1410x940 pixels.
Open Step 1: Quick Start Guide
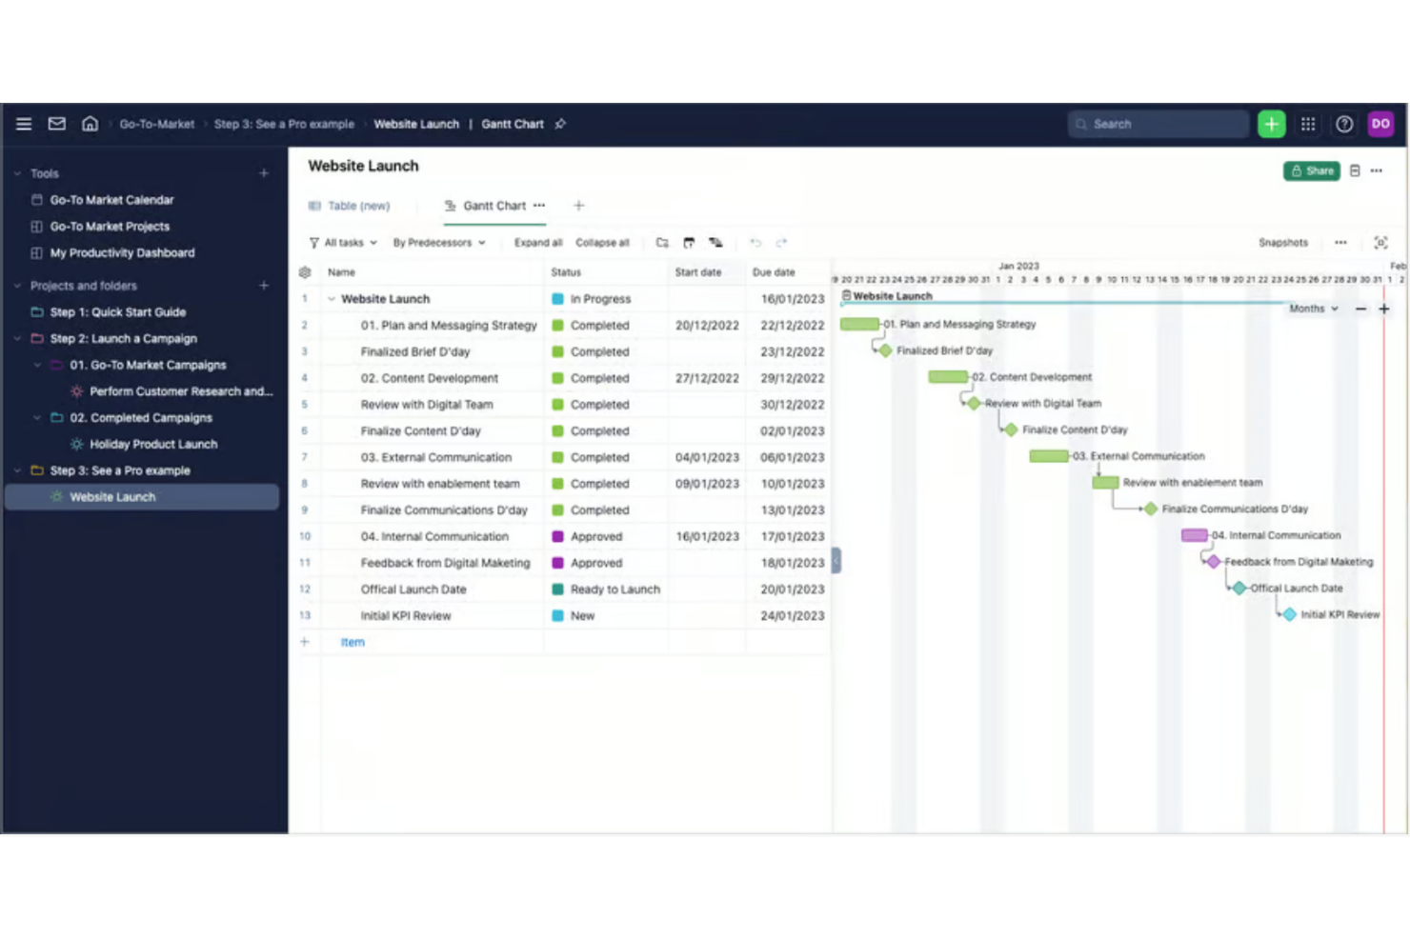point(117,311)
